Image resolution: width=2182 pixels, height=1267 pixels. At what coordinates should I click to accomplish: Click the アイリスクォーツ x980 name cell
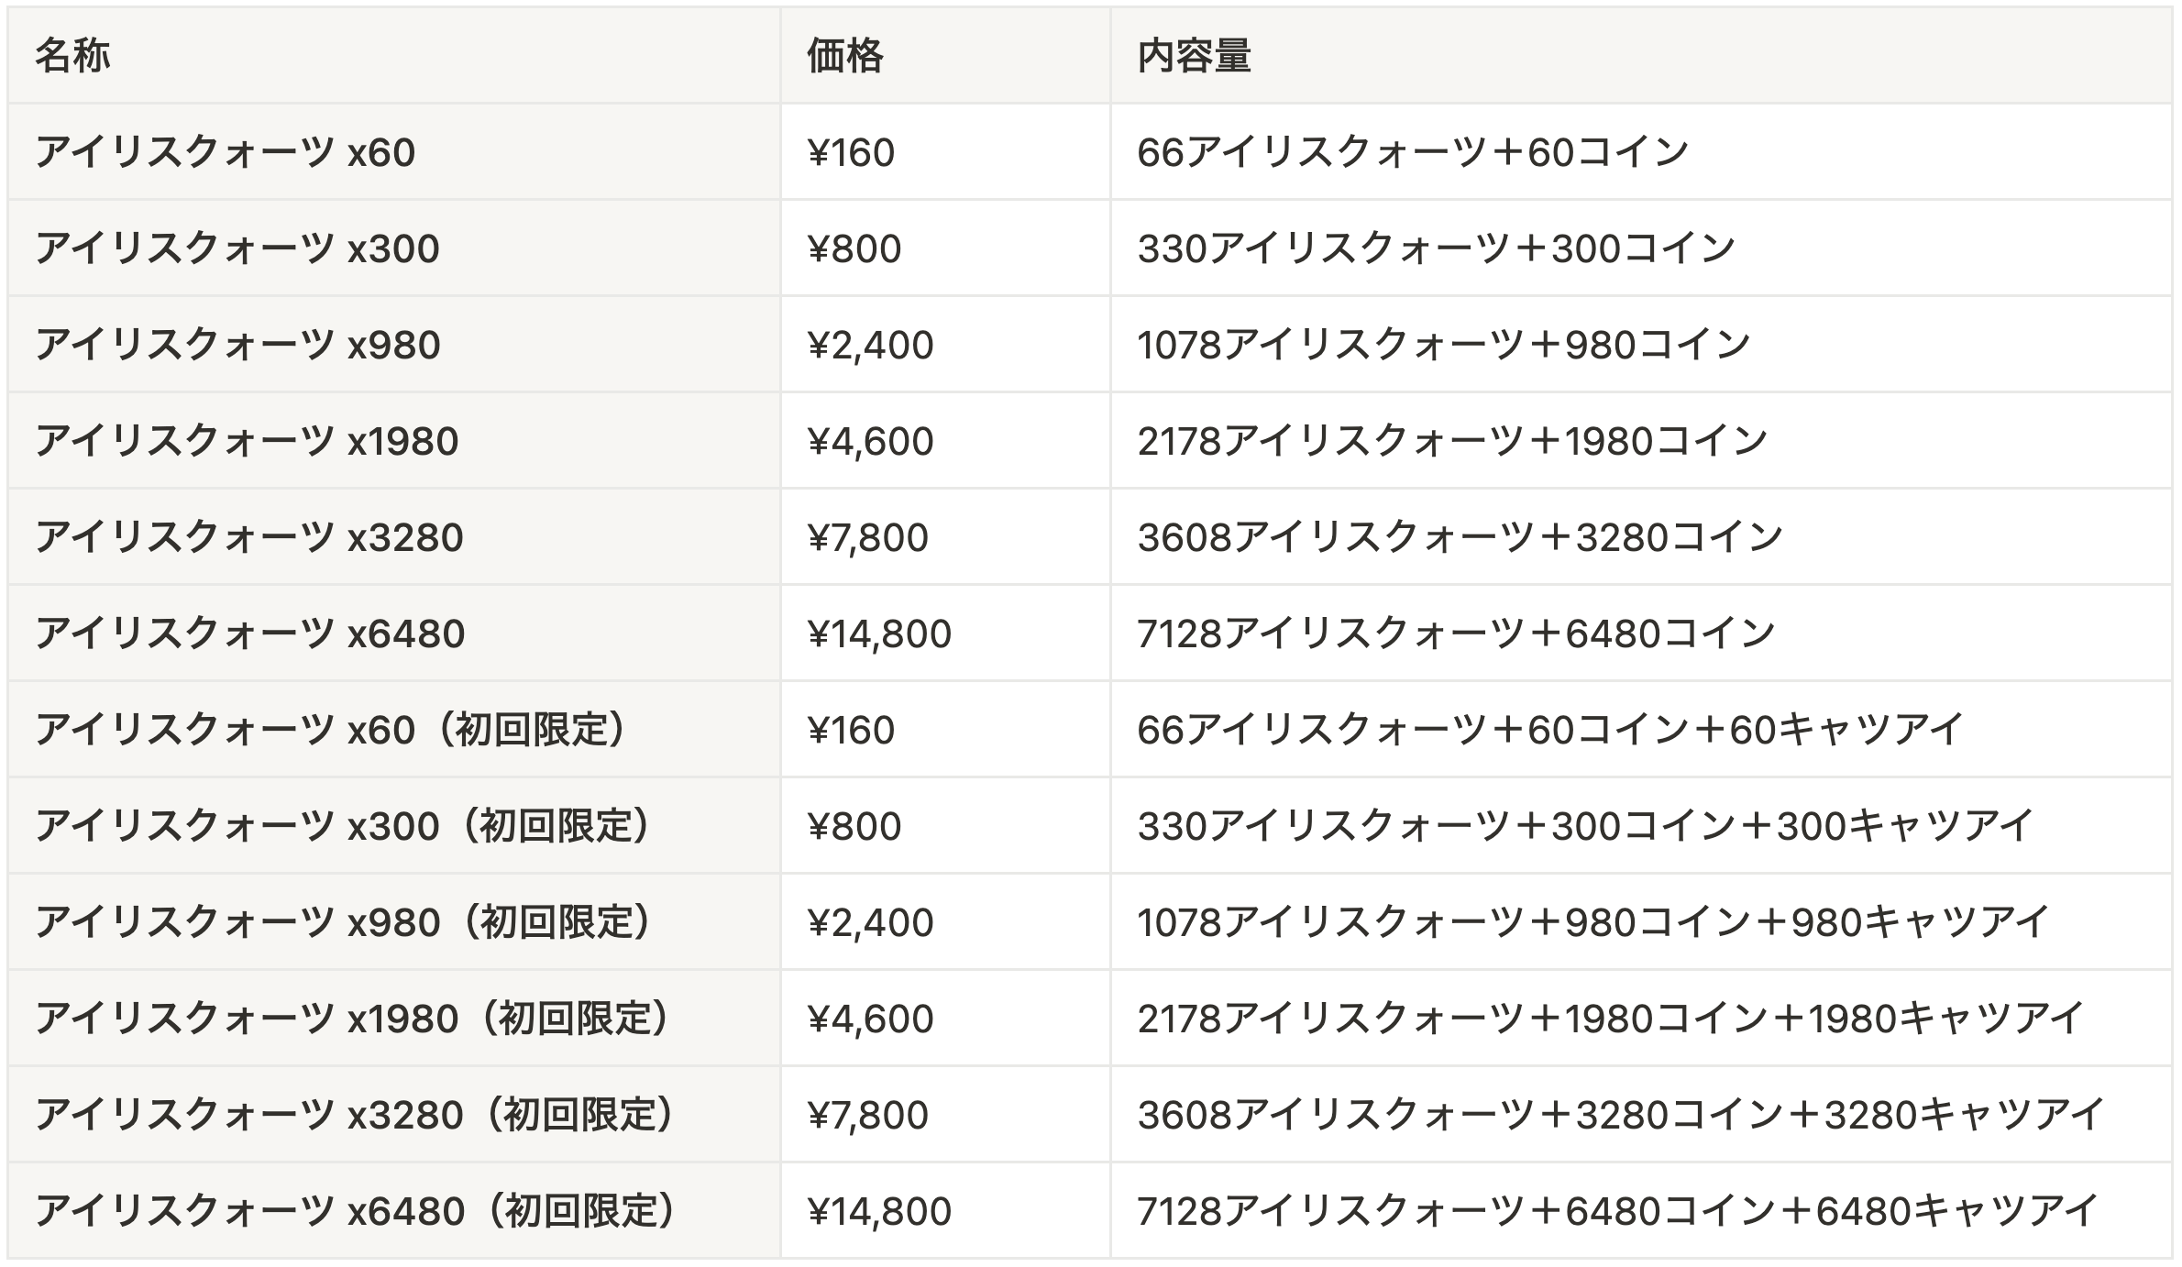pos(237,345)
